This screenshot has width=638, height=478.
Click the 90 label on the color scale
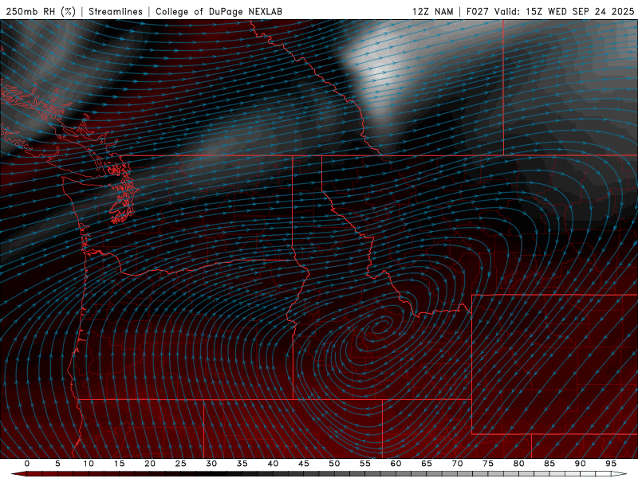[x=581, y=464]
